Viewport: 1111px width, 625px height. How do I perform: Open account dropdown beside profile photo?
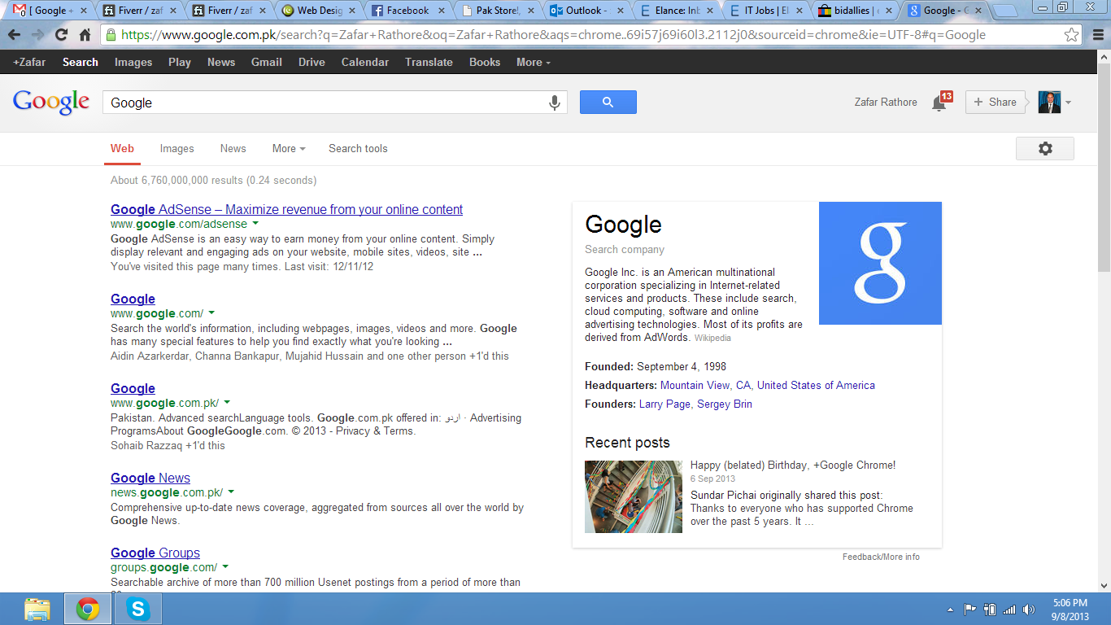(1068, 103)
